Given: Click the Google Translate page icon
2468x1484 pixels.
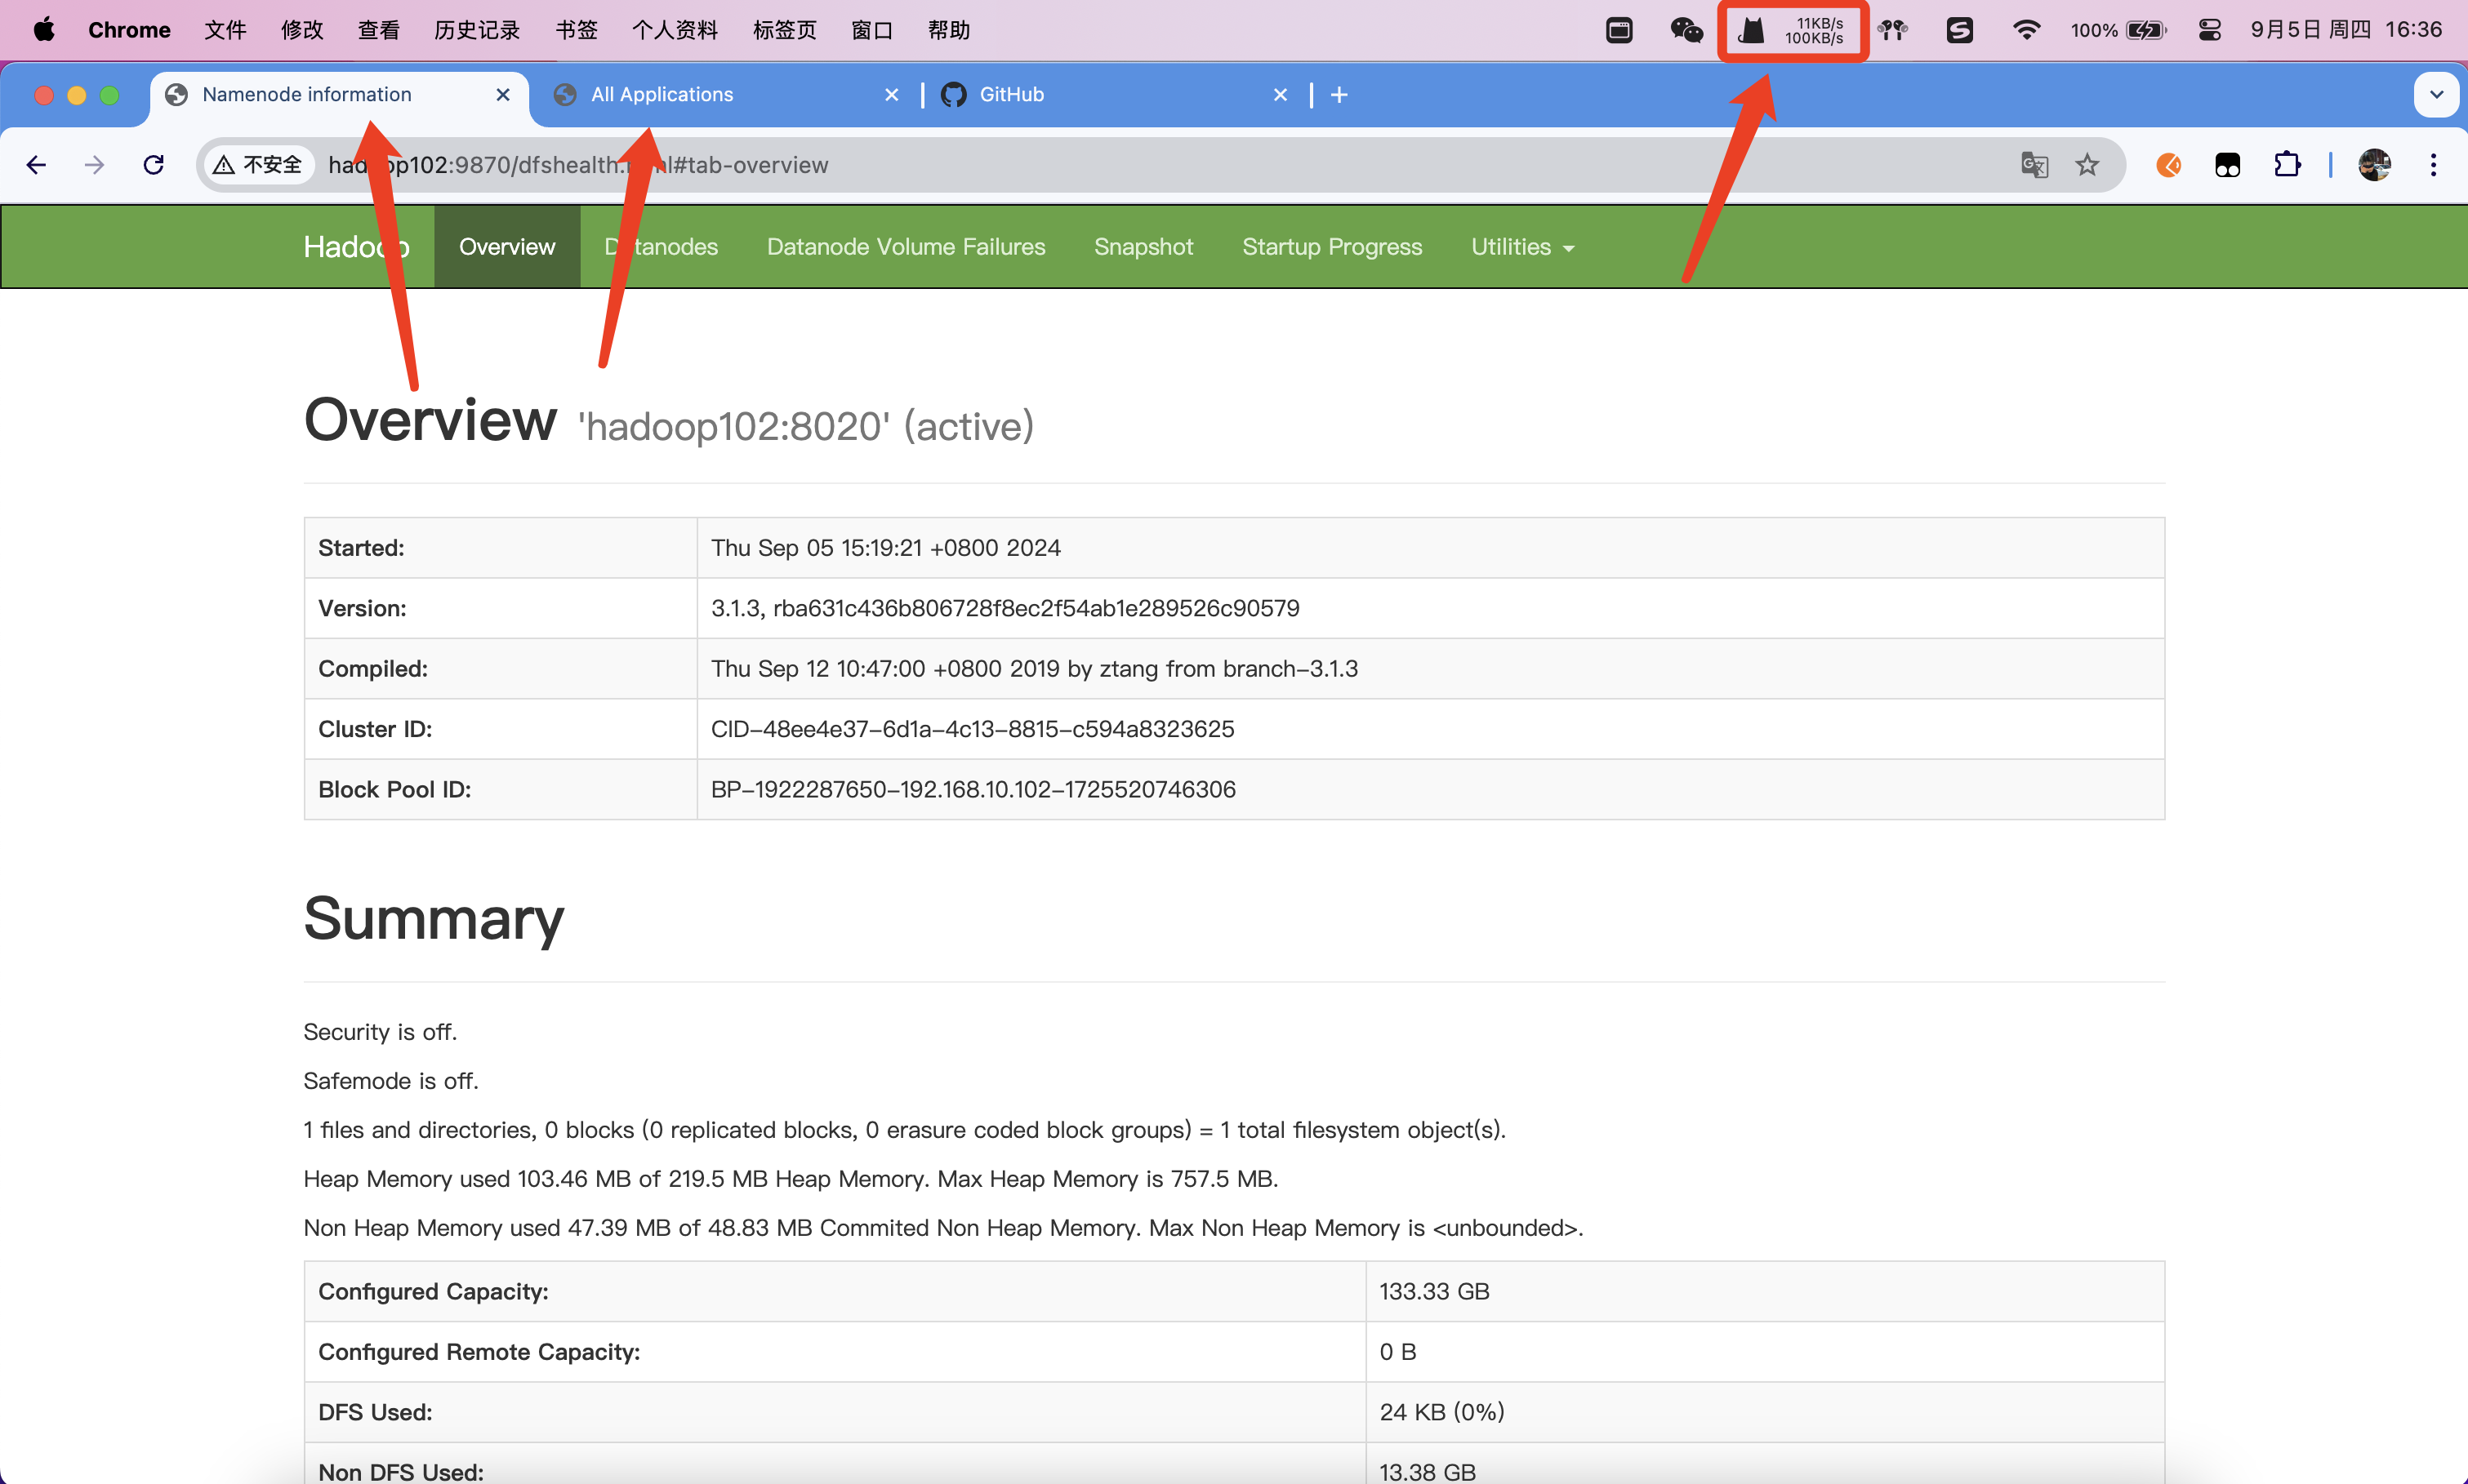Looking at the screenshot, I should coord(2034,165).
